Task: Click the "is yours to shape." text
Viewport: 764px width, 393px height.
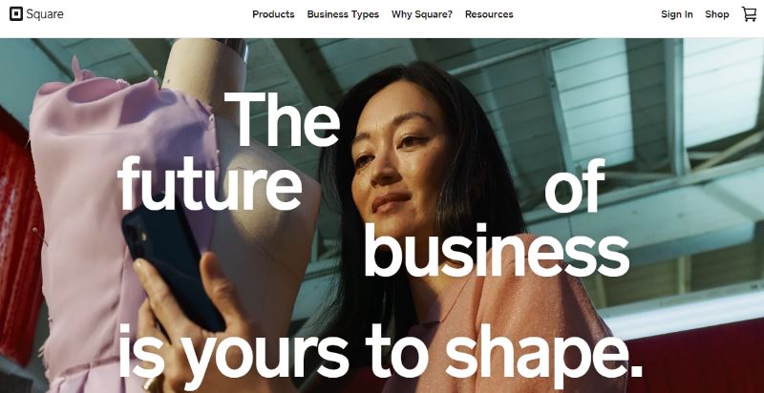Action: pyautogui.click(x=381, y=355)
